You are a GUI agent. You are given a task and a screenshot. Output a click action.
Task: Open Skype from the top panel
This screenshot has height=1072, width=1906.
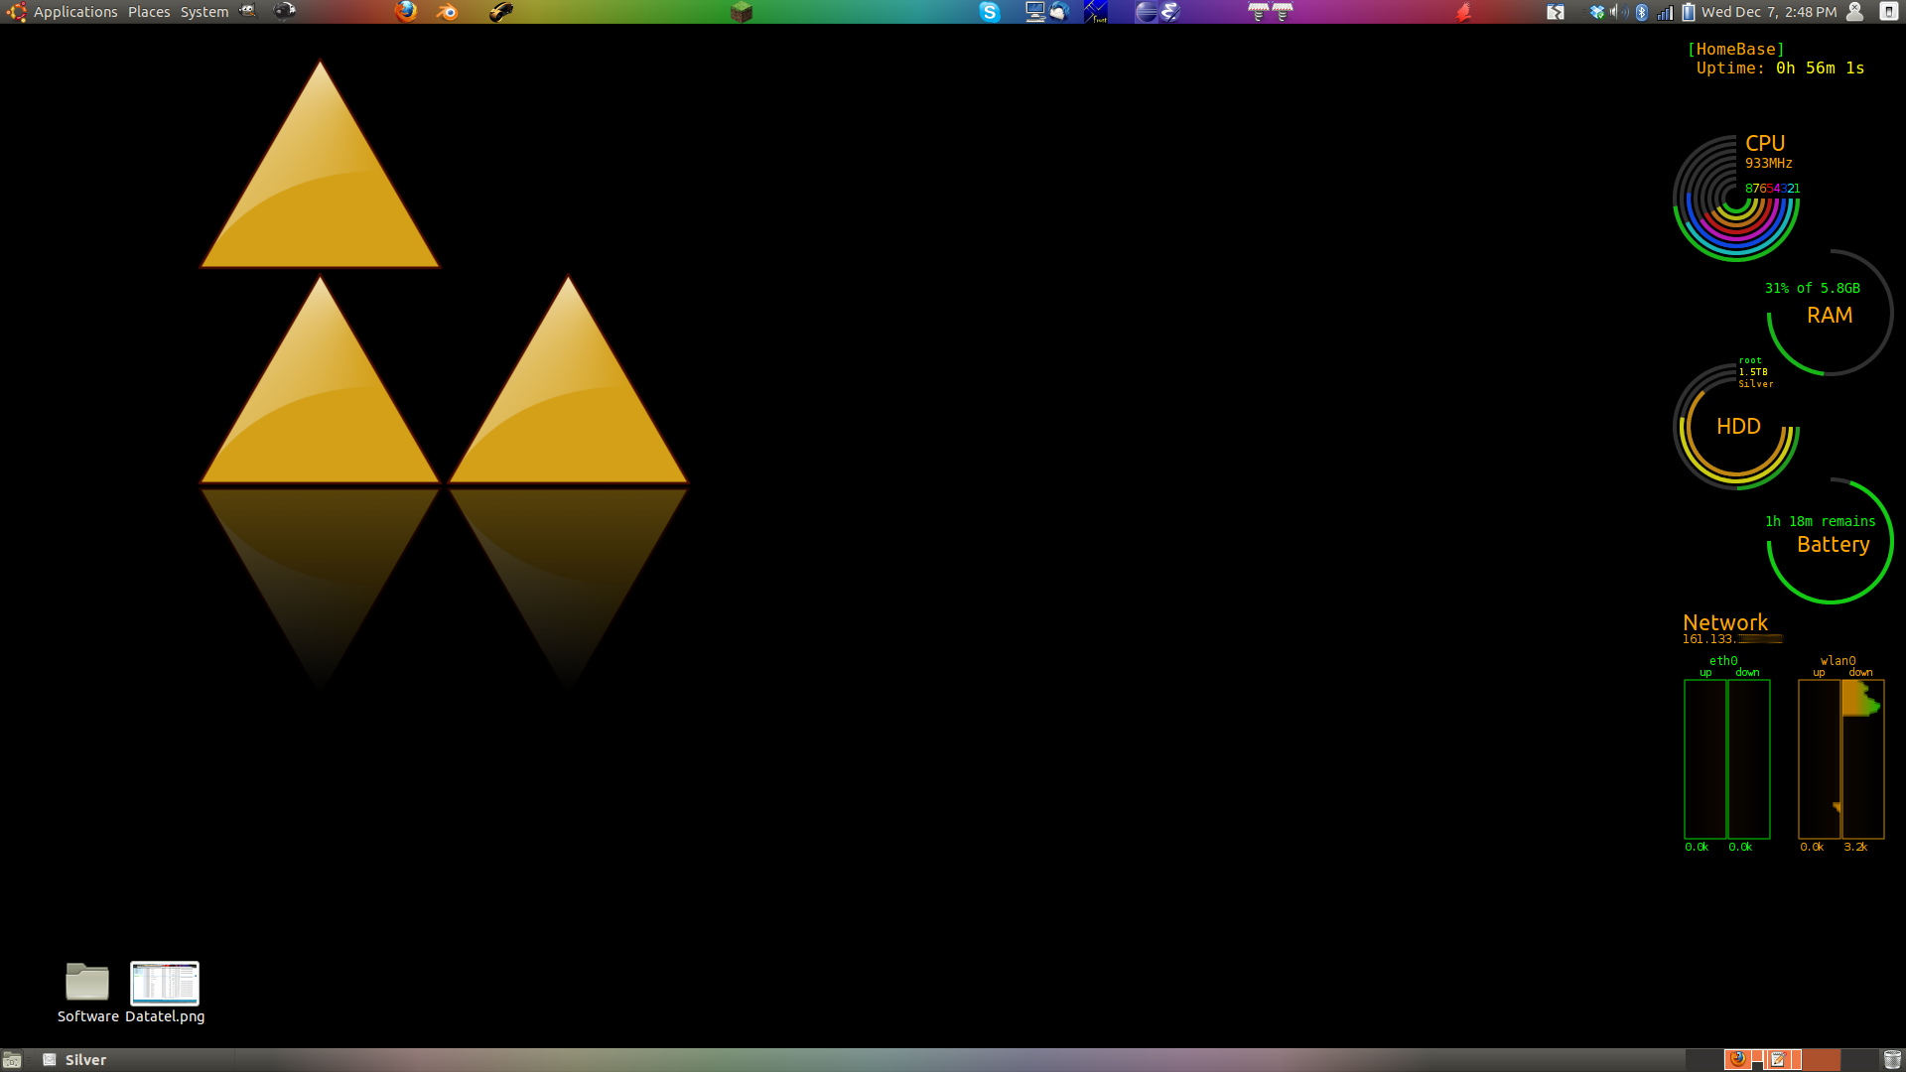[990, 12]
